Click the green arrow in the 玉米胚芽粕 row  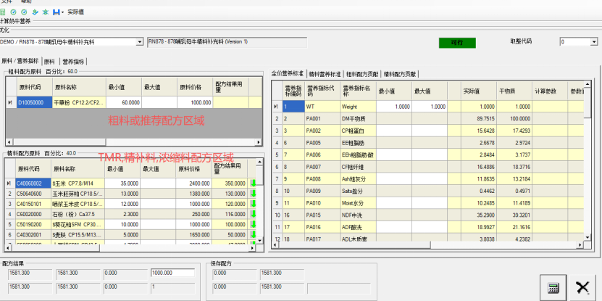tap(253, 194)
